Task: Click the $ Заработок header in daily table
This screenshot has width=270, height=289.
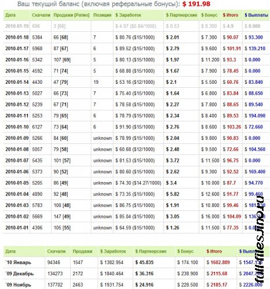Action: (128, 15)
